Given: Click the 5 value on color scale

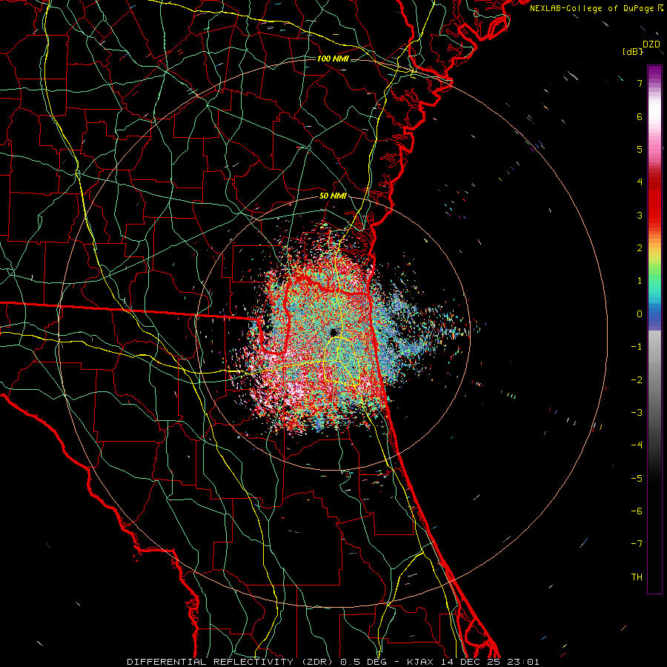Looking at the screenshot, I should coord(640,149).
